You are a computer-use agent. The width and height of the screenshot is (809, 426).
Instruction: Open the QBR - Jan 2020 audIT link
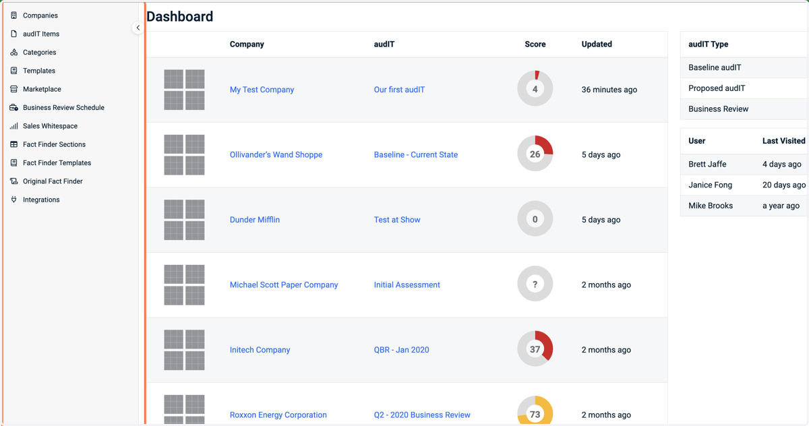401,350
